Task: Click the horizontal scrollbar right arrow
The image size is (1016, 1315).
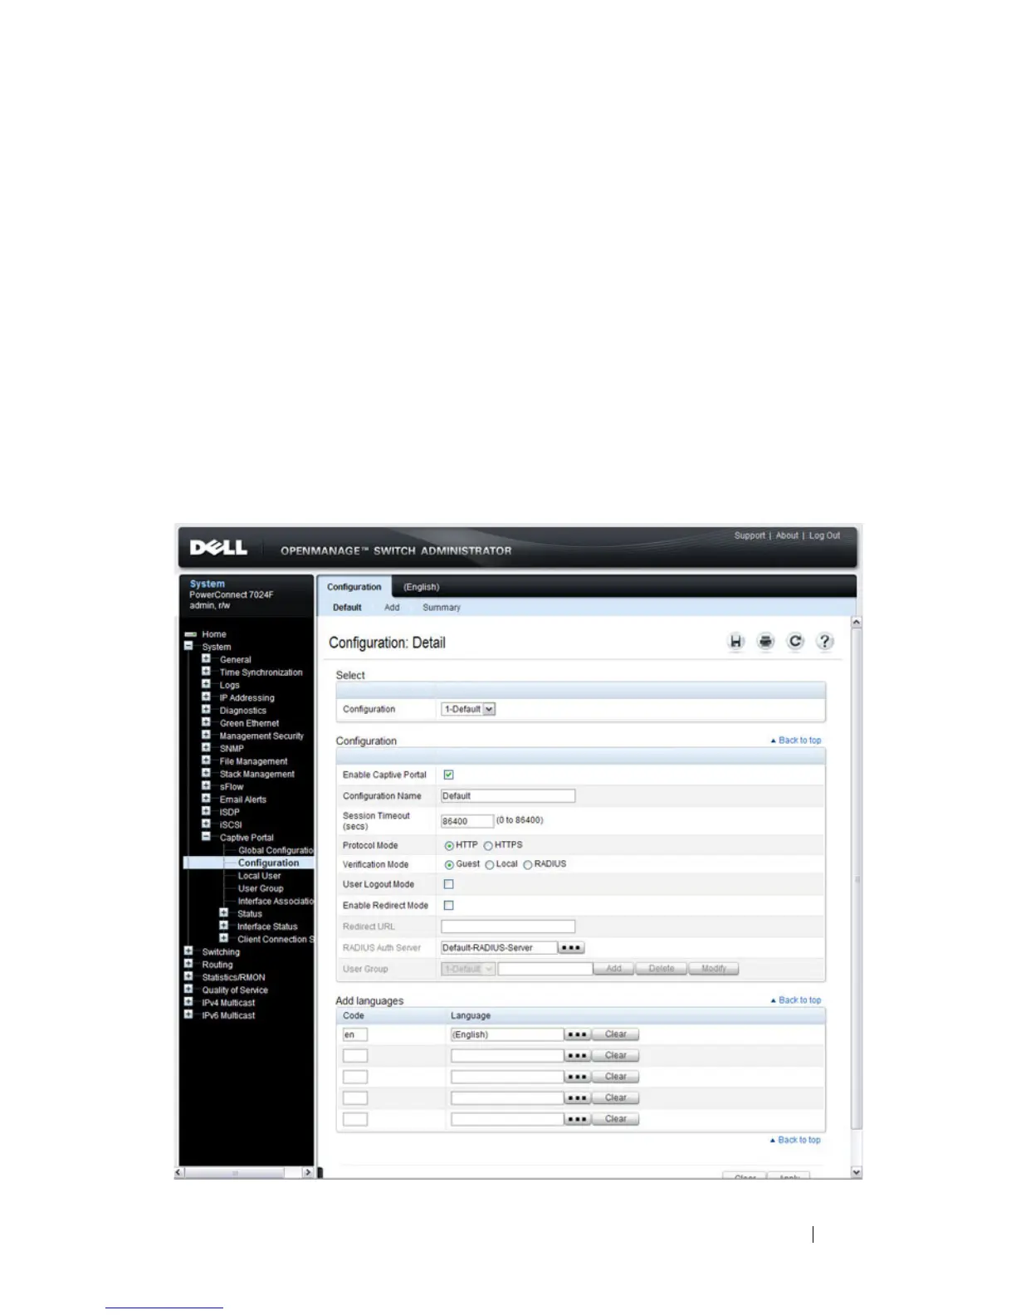Action: tap(308, 1173)
